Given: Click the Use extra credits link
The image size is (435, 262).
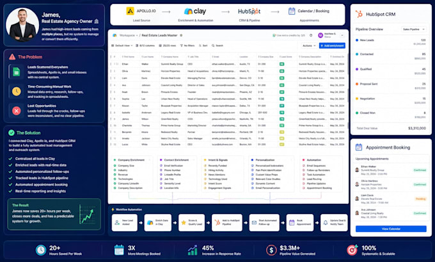Looking at the screenshot, I should coord(289,35).
